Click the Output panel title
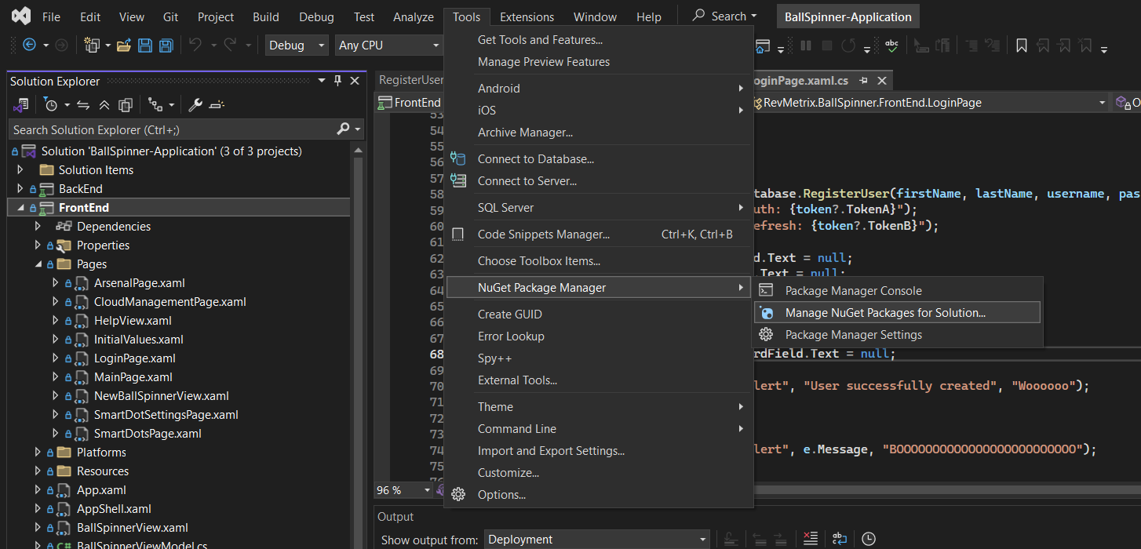Screen dimensions: 1141x549 396,517
